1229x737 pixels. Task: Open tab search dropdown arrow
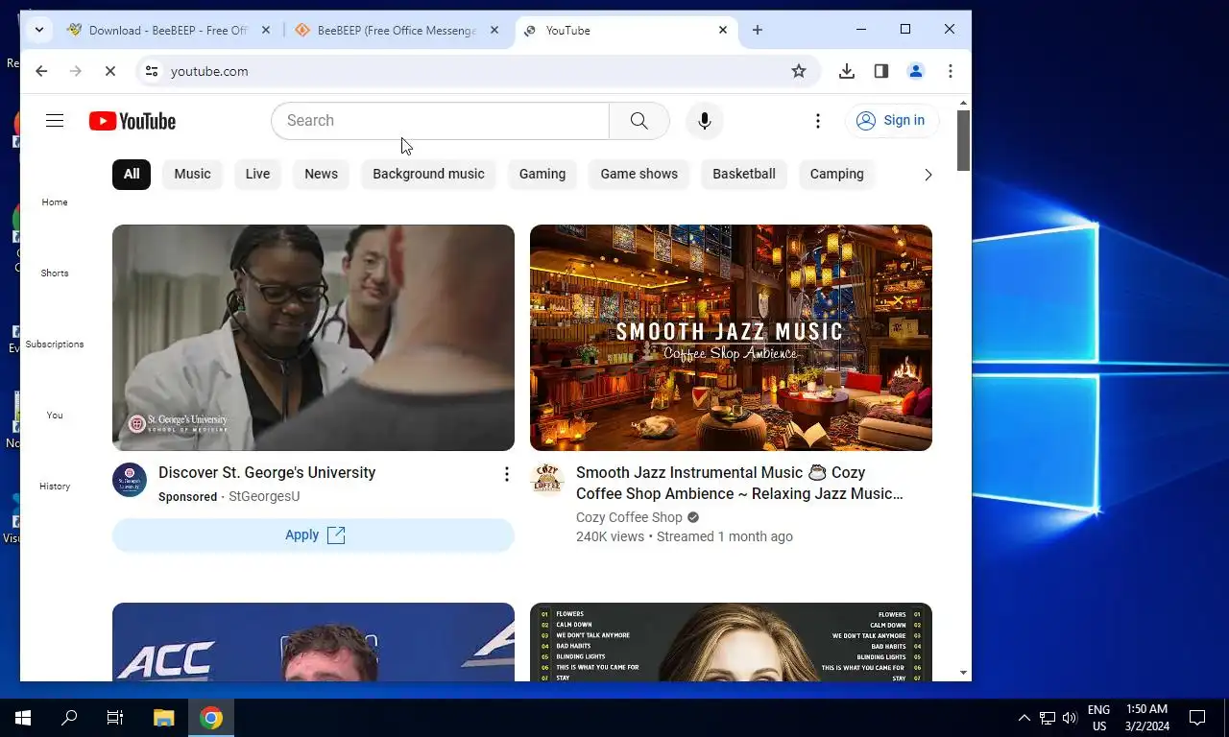click(x=38, y=30)
